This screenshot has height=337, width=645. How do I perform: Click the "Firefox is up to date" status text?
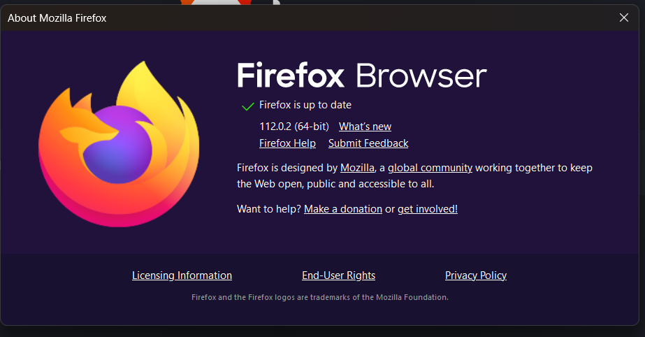pyautogui.click(x=305, y=106)
